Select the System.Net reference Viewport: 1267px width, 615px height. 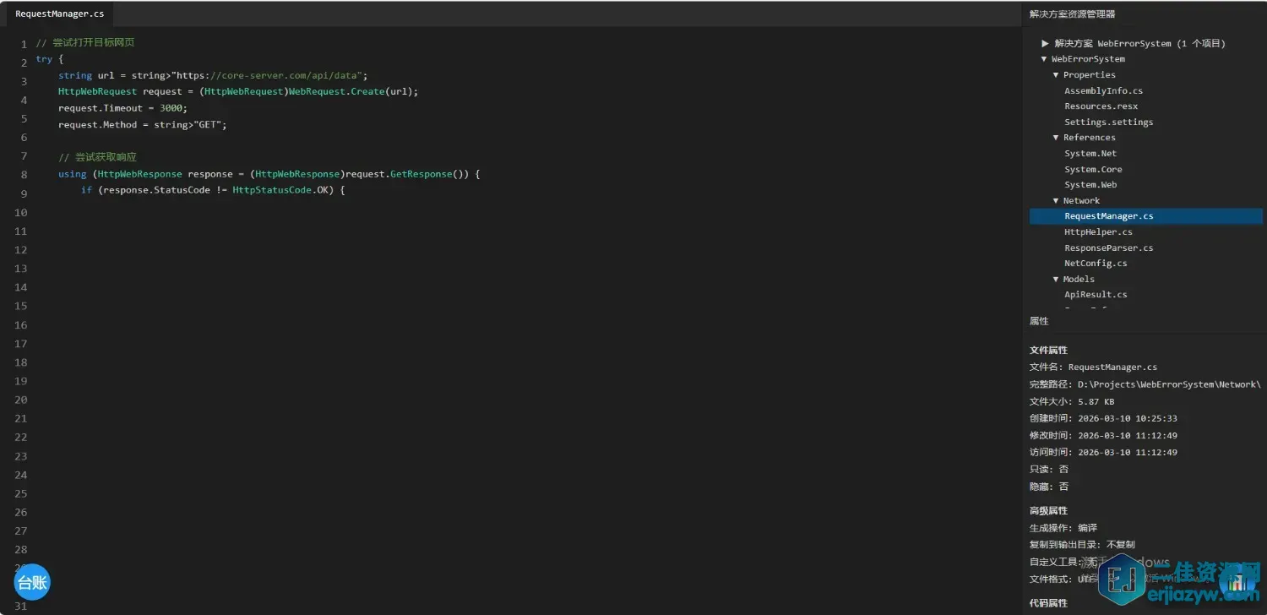[x=1090, y=154]
